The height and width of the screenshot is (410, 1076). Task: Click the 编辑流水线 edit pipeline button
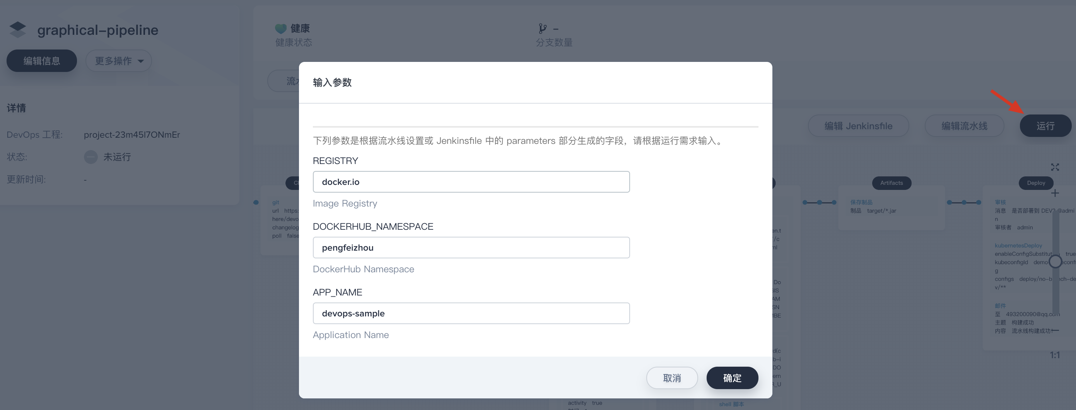964,126
